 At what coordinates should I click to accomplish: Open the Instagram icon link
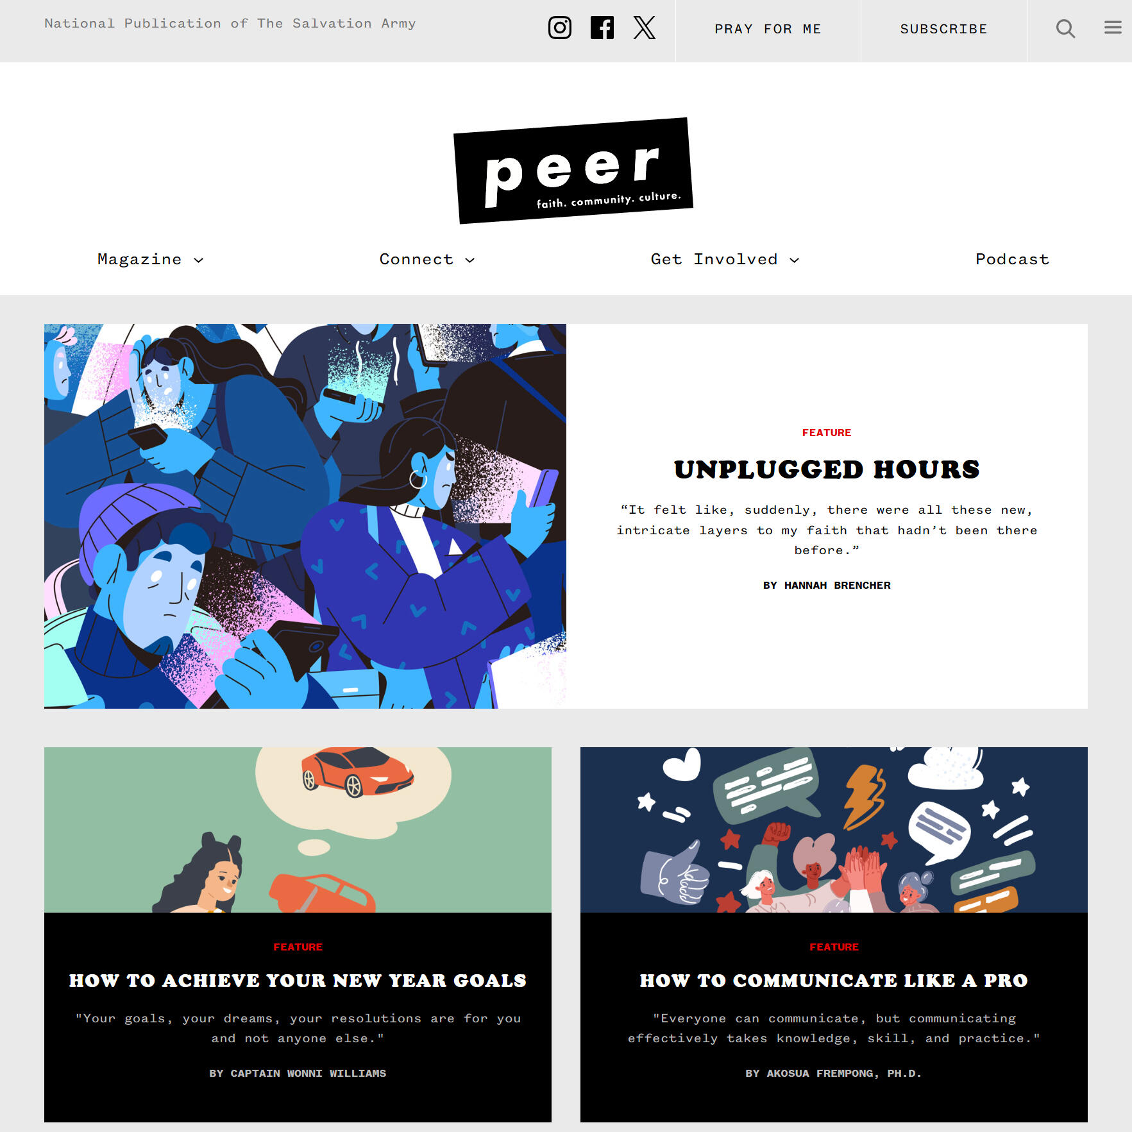coord(560,28)
